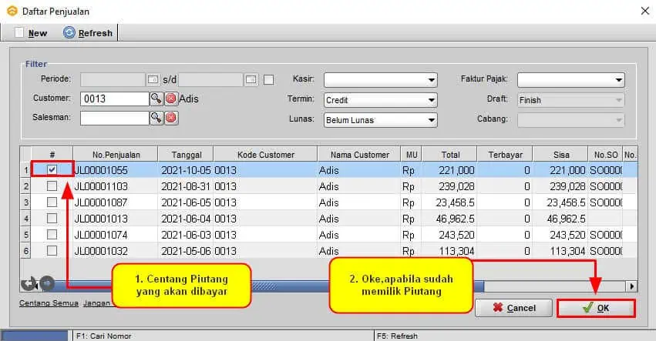Click the horizontal scrollbar right arrow
Image resolution: width=656 pixels, height=341 pixels.
pyautogui.click(x=631, y=286)
